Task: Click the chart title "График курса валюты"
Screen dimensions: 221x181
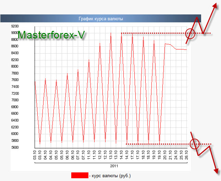Action: coord(101,19)
